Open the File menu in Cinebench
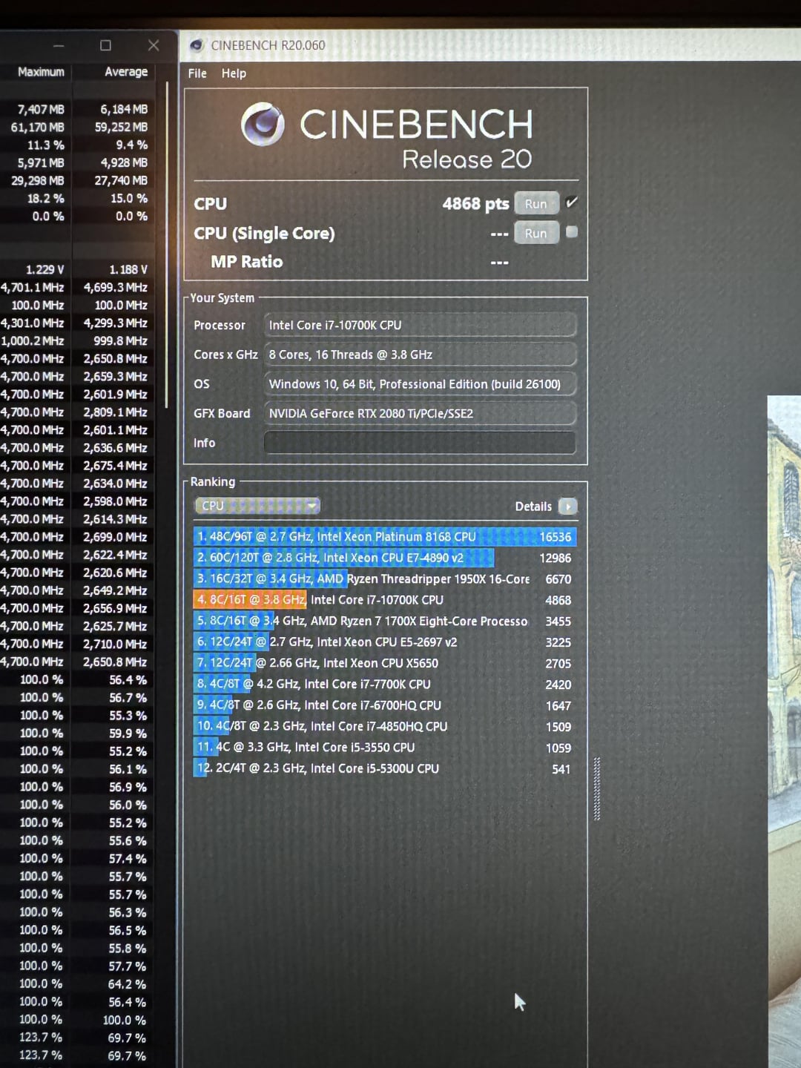801x1068 pixels. (x=197, y=73)
